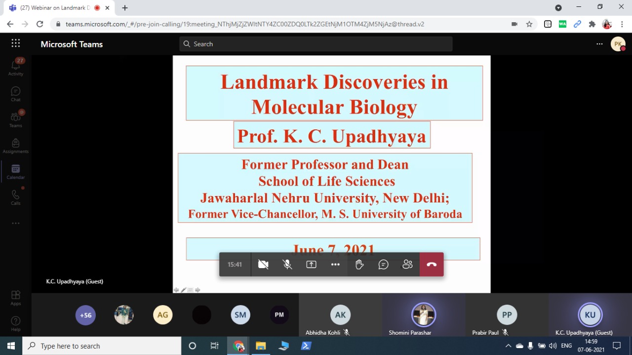Open Assignments in the sidebar

coord(16,146)
